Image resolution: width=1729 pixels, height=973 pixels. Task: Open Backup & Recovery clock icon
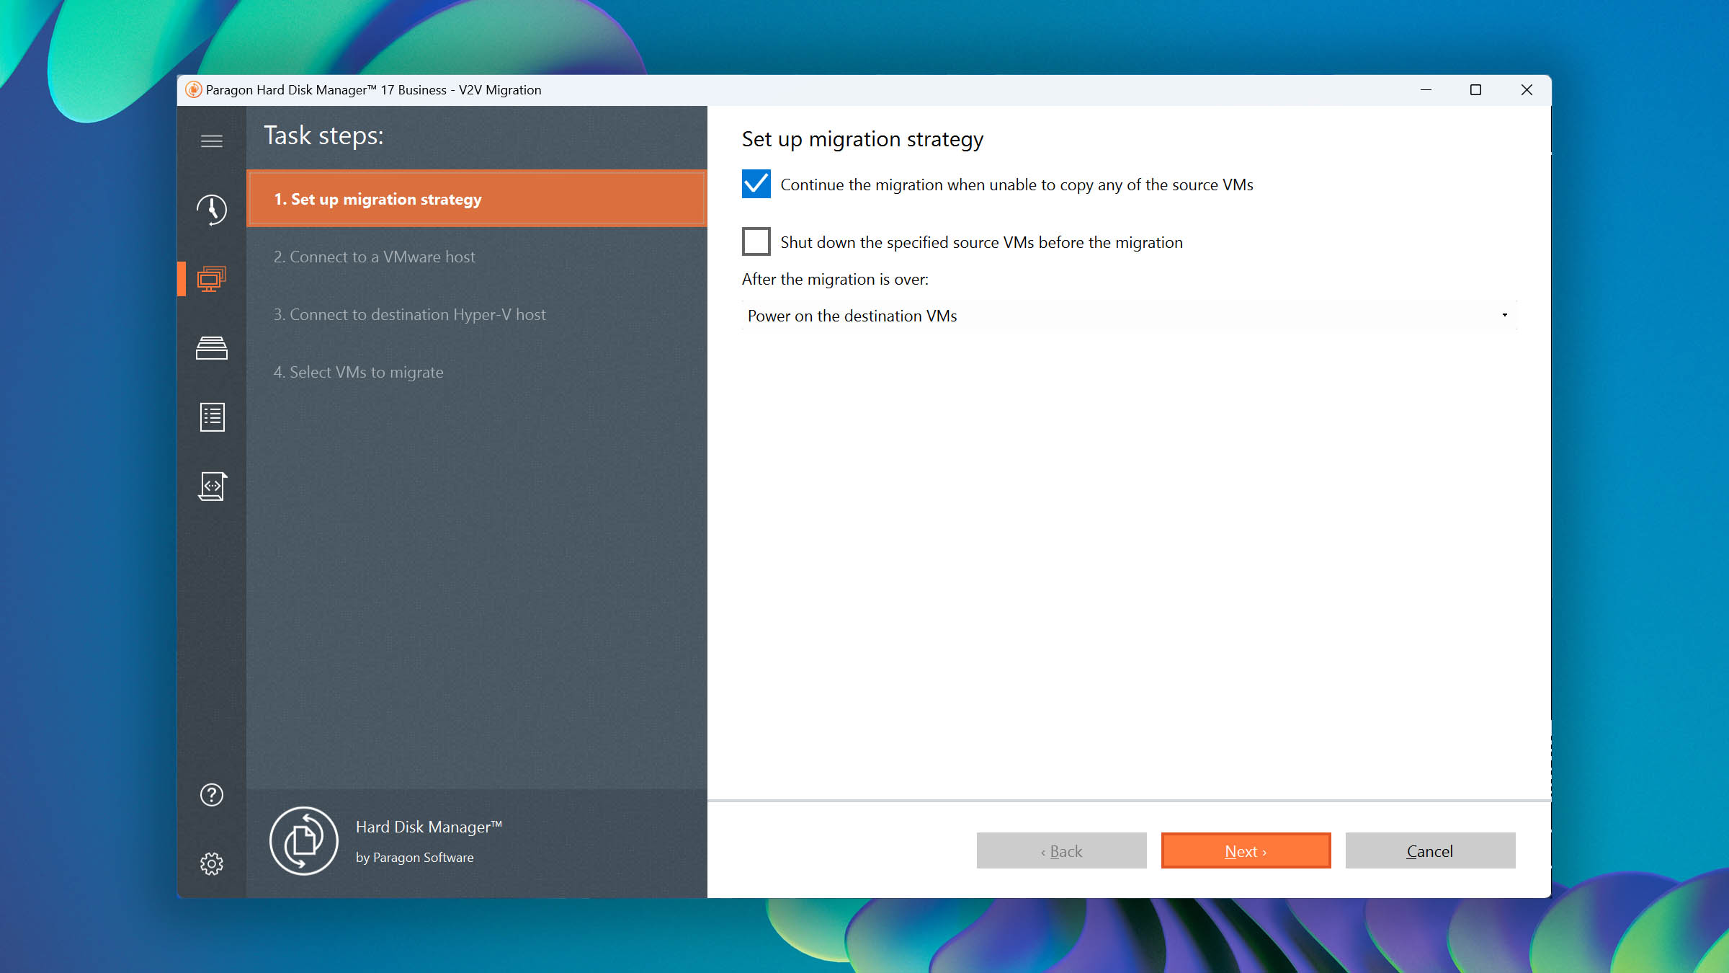coord(211,210)
